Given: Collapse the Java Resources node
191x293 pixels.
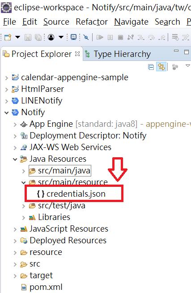Looking at the screenshot, I should click(x=15, y=159).
